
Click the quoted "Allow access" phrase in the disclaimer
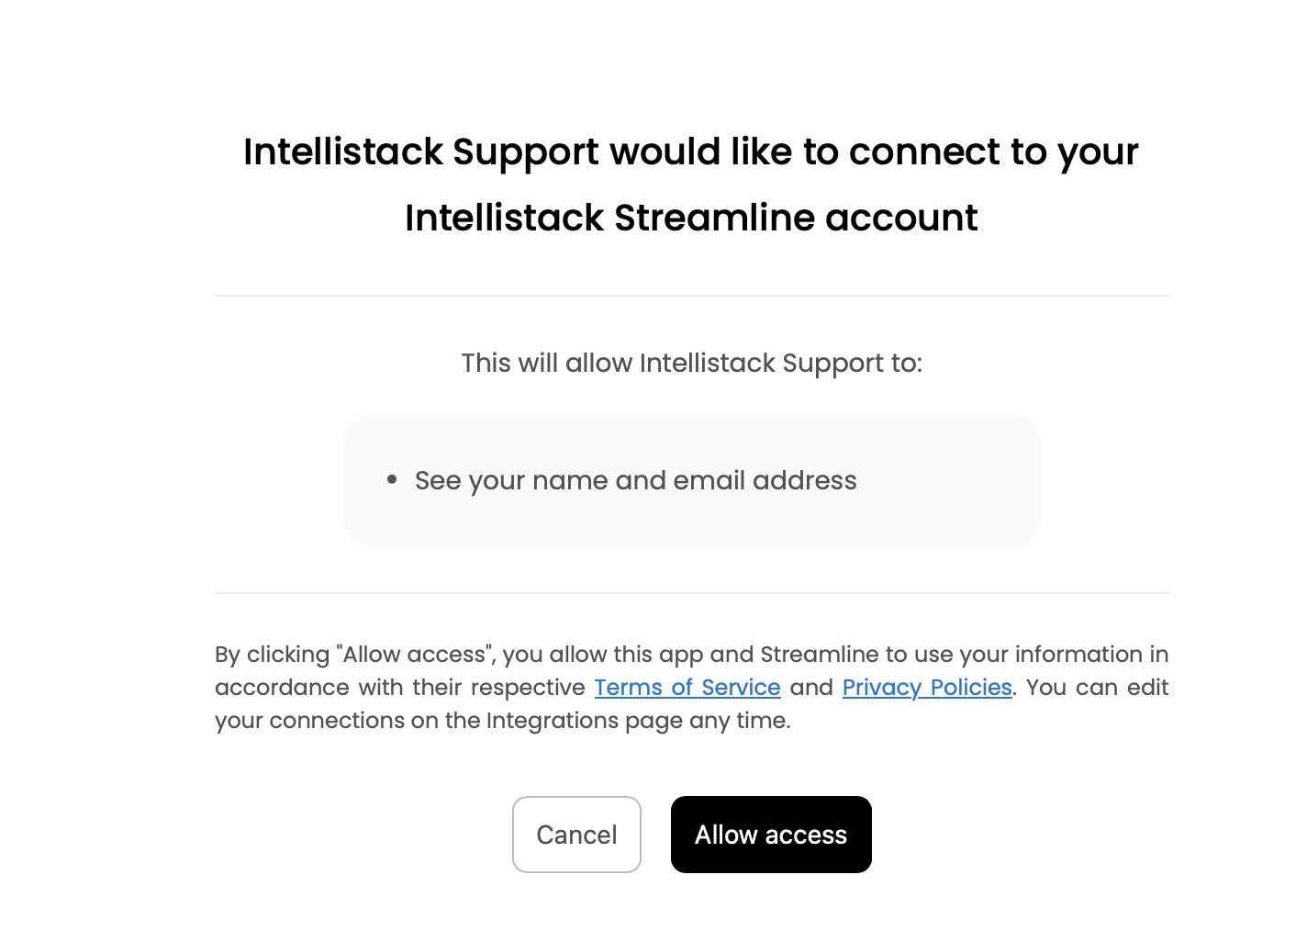tap(416, 655)
